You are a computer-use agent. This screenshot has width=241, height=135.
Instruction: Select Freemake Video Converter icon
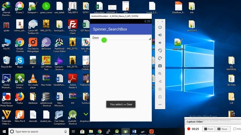tap(6, 117)
